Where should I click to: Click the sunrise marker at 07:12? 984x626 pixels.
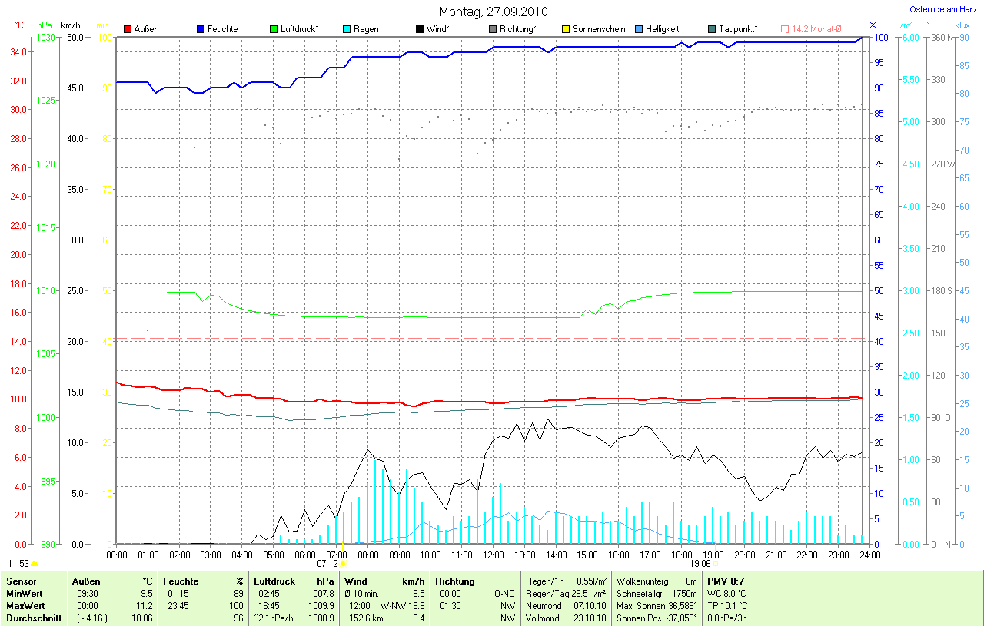coord(343,563)
